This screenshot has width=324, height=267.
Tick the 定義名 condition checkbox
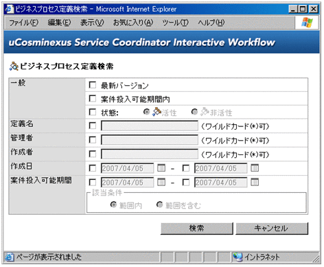(x=93, y=126)
